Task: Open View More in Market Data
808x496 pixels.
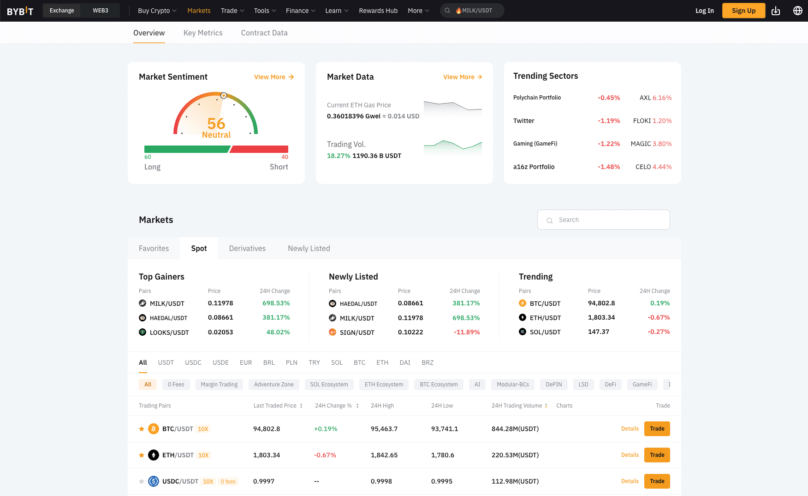Action: point(463,77)
